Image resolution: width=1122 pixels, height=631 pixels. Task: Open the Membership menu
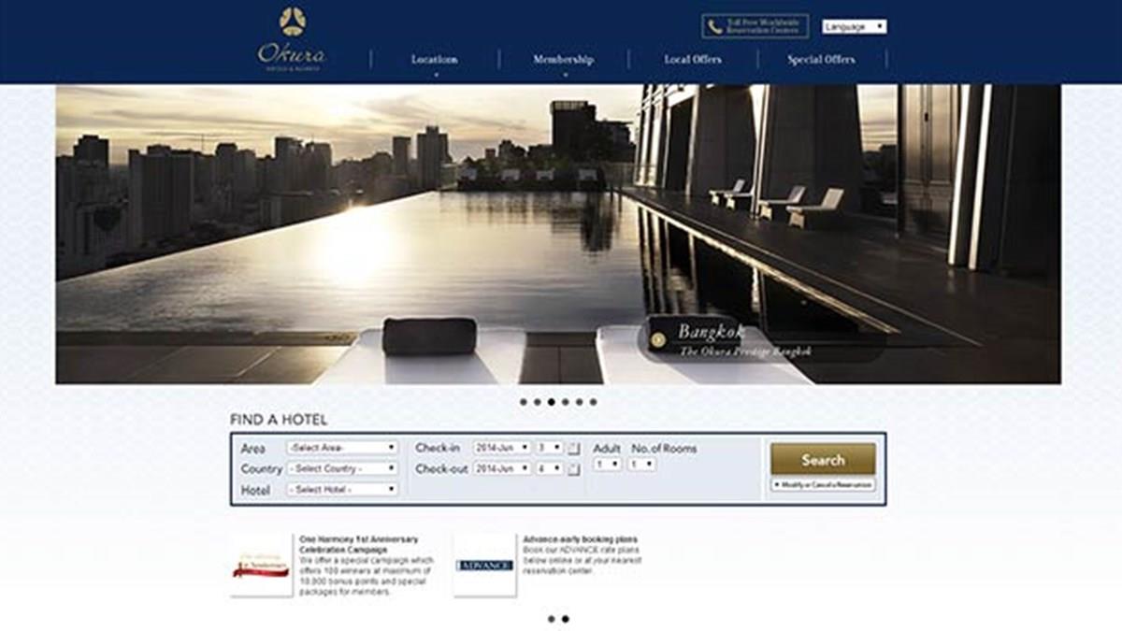tap(563, 60)
